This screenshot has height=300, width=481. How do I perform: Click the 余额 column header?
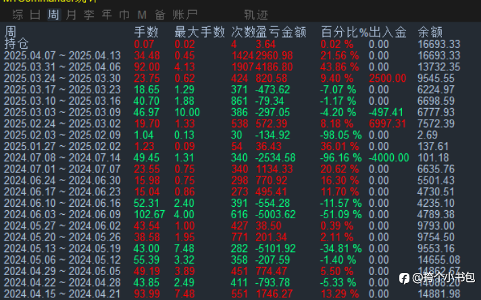pyautogui.click(x=430, y=32)
